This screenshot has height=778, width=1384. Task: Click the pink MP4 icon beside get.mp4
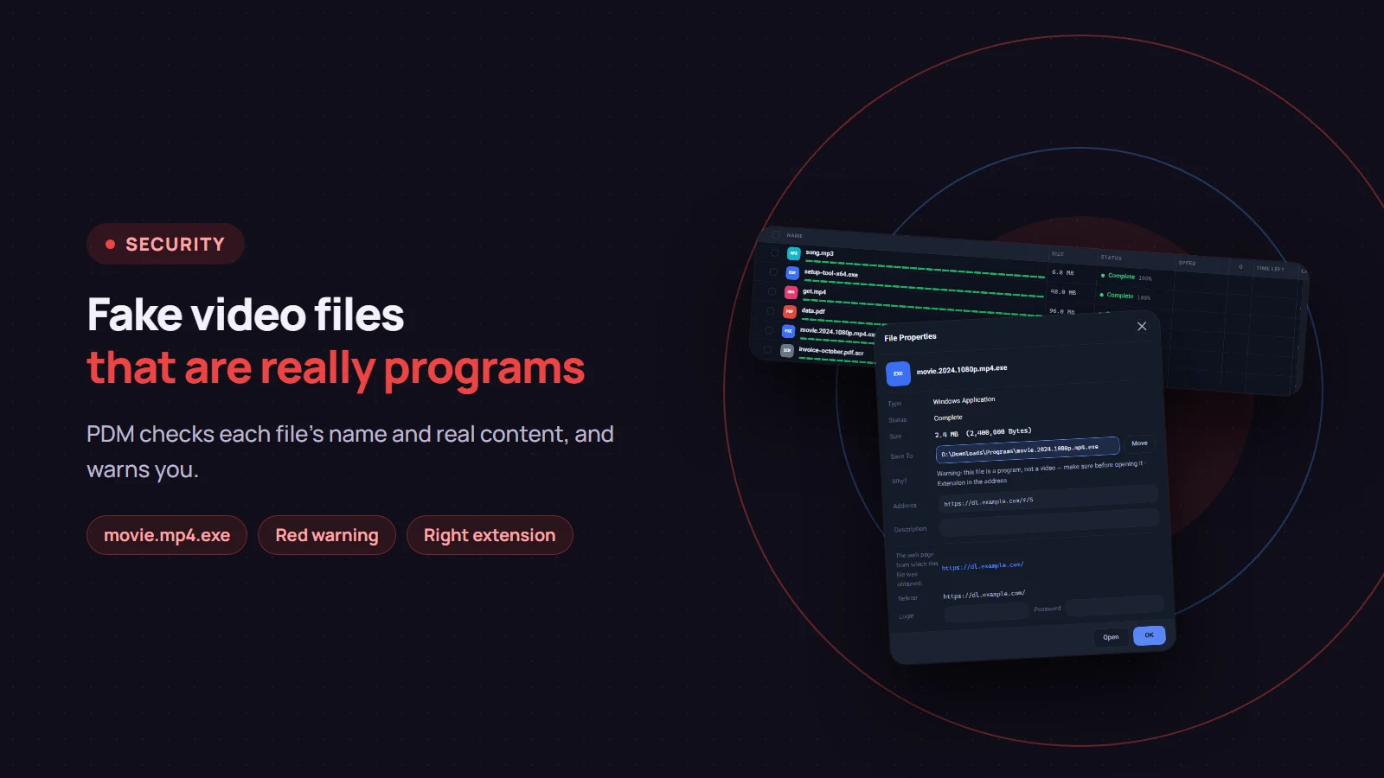[x=791, y=292]
